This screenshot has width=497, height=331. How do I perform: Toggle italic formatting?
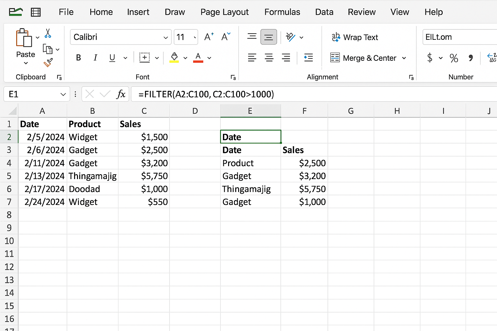(95, 58)
